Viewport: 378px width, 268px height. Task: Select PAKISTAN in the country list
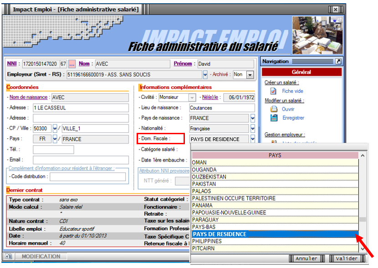[x=275, y=184]
